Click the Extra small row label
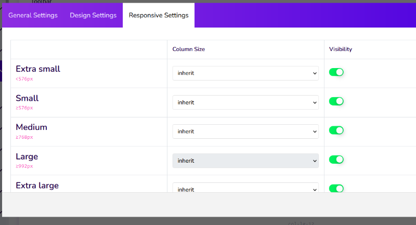 pos(38,69)
